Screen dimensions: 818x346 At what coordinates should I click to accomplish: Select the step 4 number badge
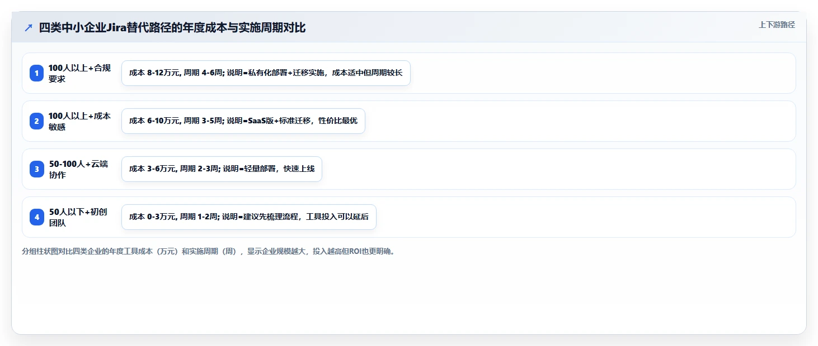[x=36, y=217]
